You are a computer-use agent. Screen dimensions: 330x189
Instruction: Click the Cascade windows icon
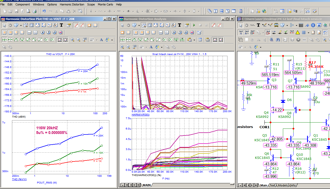point(210,11)
